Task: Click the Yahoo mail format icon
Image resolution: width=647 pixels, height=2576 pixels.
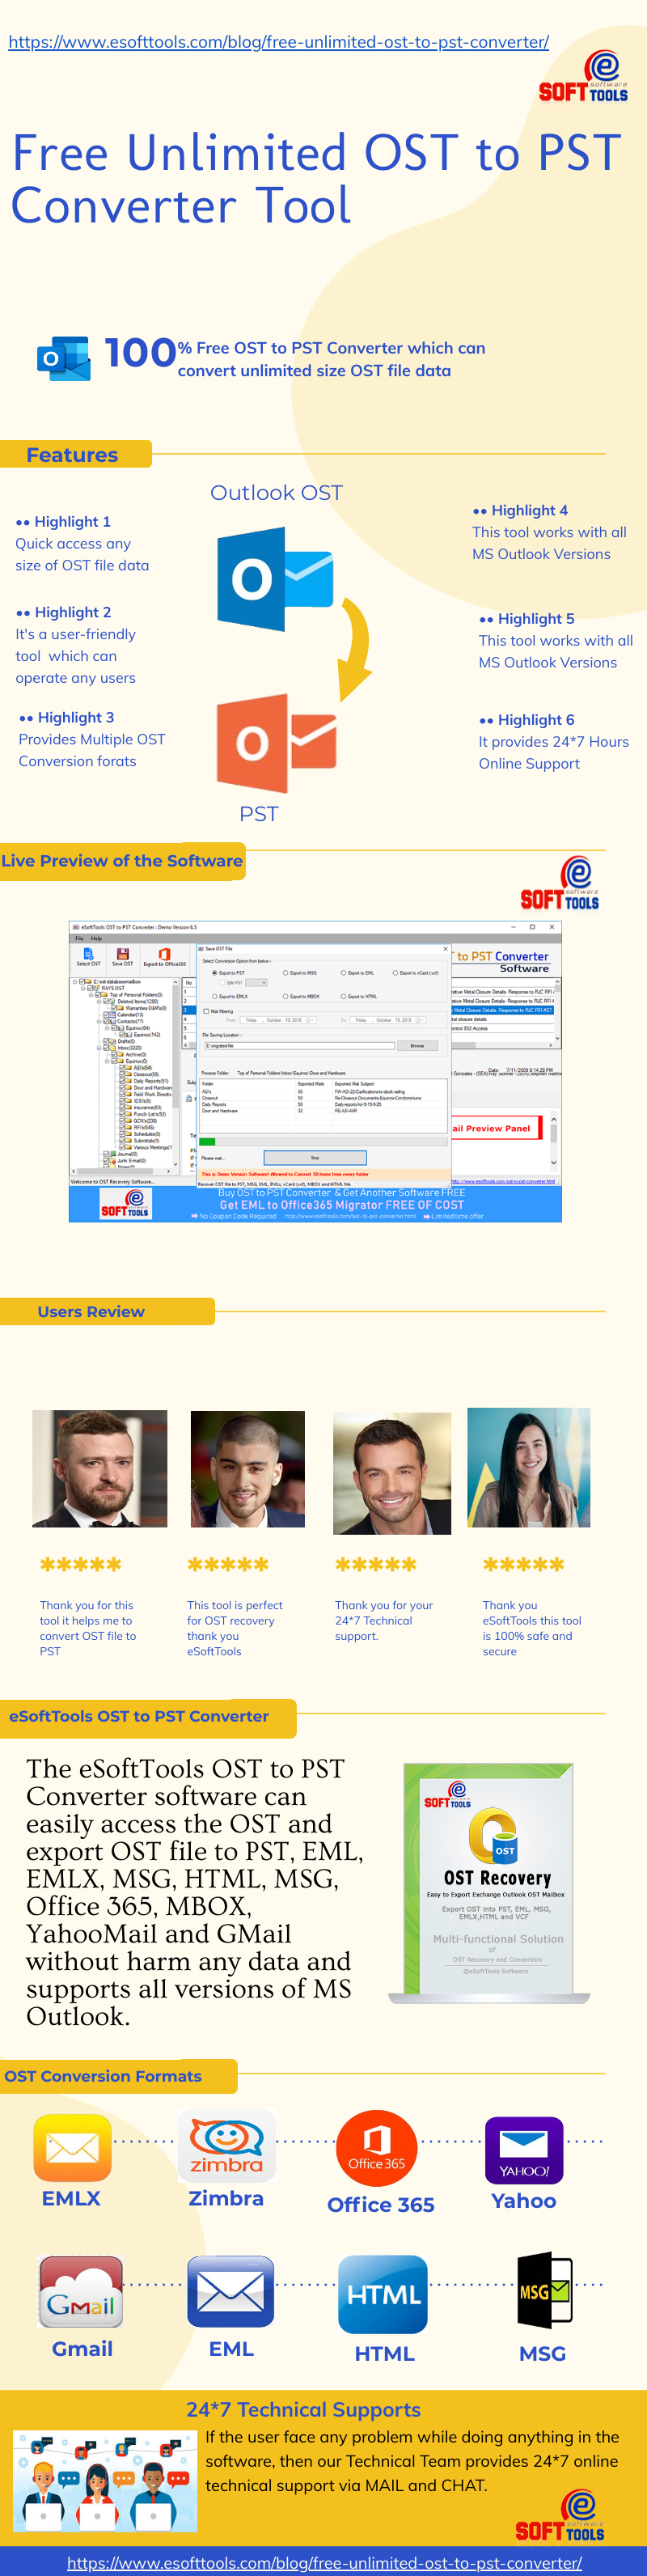Action: [x=523, y=2149]
